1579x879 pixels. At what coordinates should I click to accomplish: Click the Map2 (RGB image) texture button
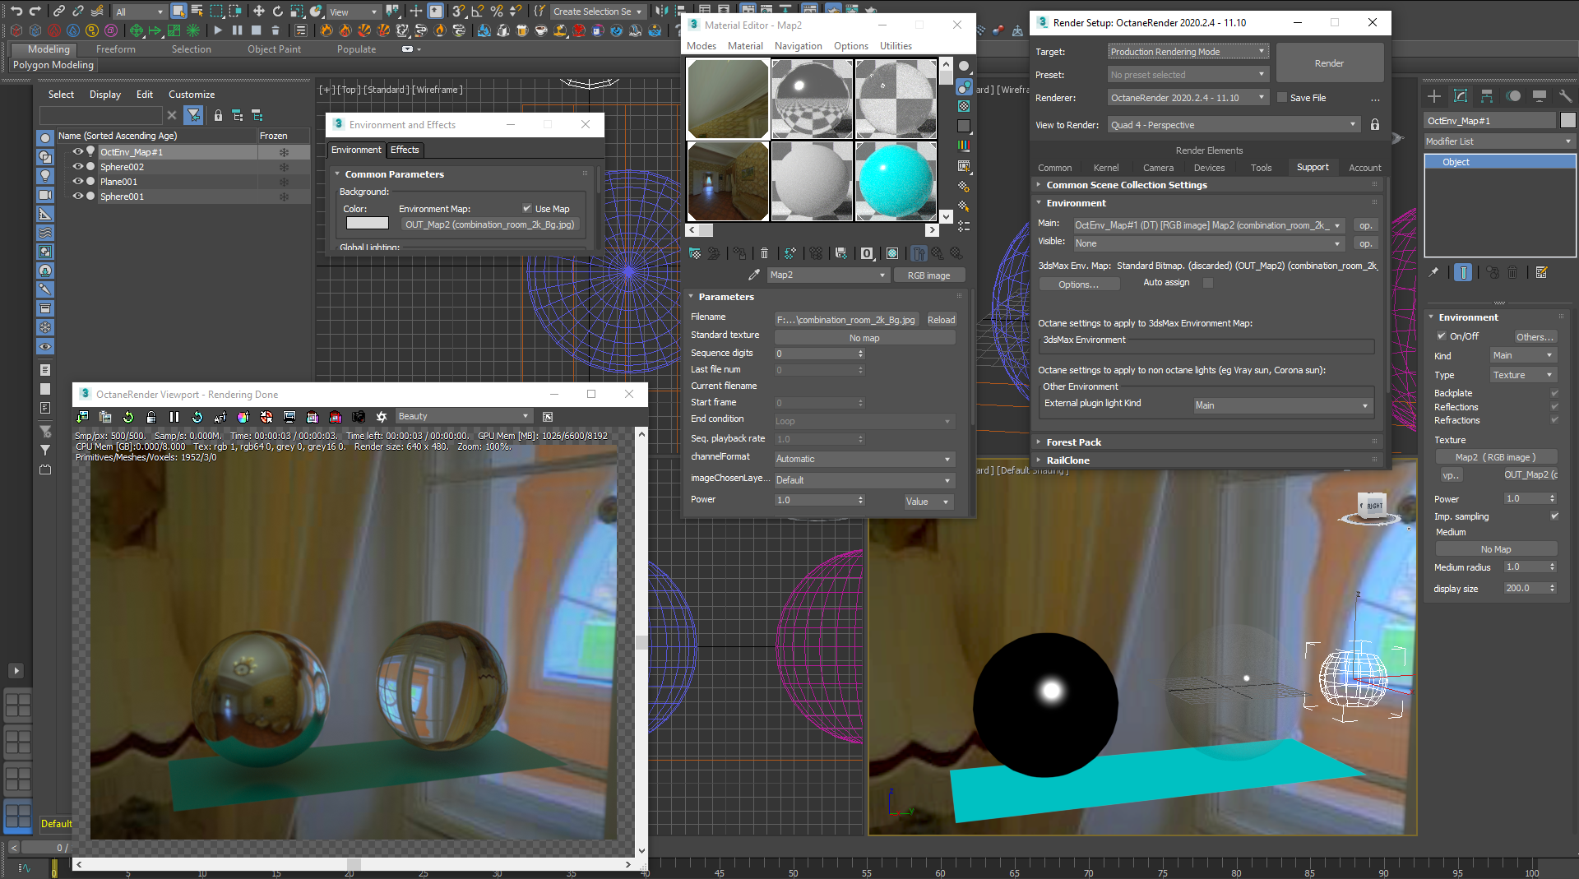1495,457
